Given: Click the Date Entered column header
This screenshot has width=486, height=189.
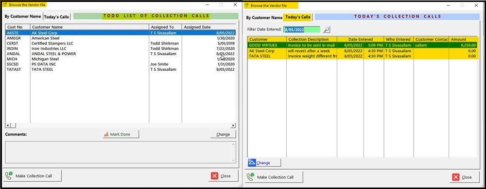Looking at the screenshot, I should coord(361,40).
